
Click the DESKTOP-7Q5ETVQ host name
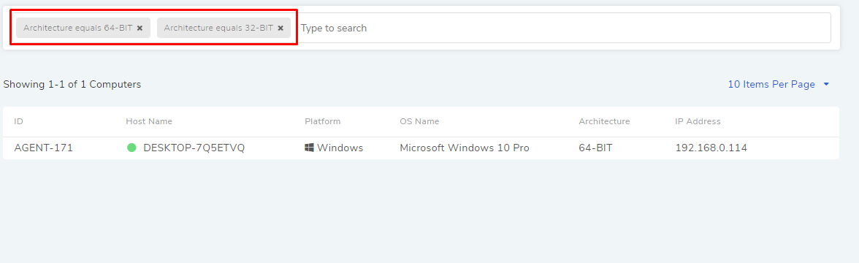pos(194,148)
